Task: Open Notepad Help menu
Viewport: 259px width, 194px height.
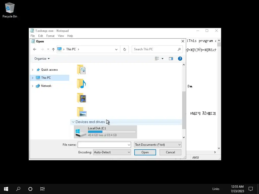Action: [70, 36]
